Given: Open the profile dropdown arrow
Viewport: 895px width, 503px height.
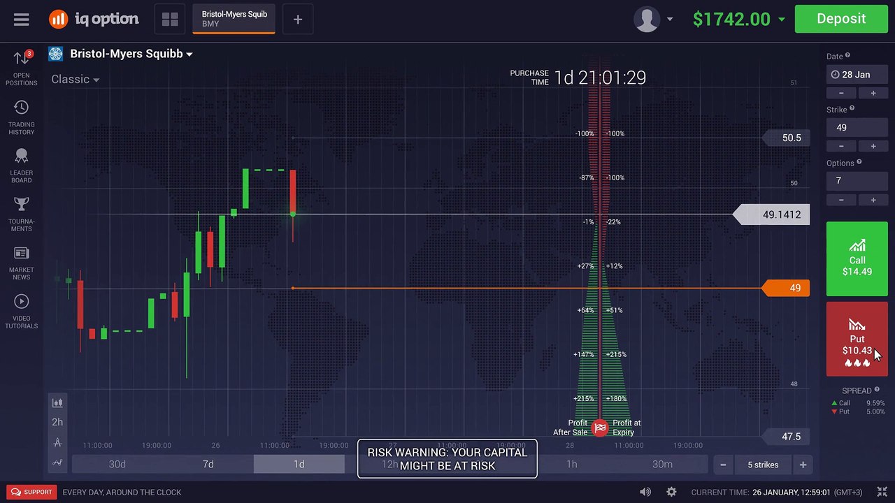Looking at the screenshot, I should [670, 20].
